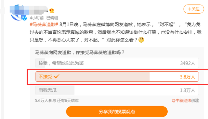The height and width of the screenshot is (119, 208).
Task: Click the blue verified V badge
Action: point(24,18)
